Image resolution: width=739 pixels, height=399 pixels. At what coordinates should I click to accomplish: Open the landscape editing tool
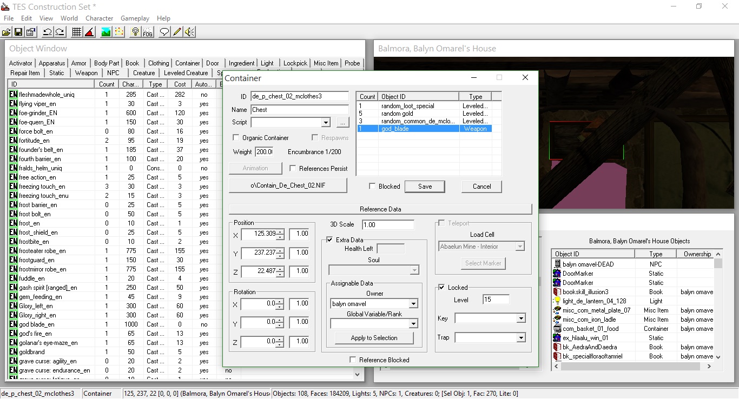click(106, 32)
